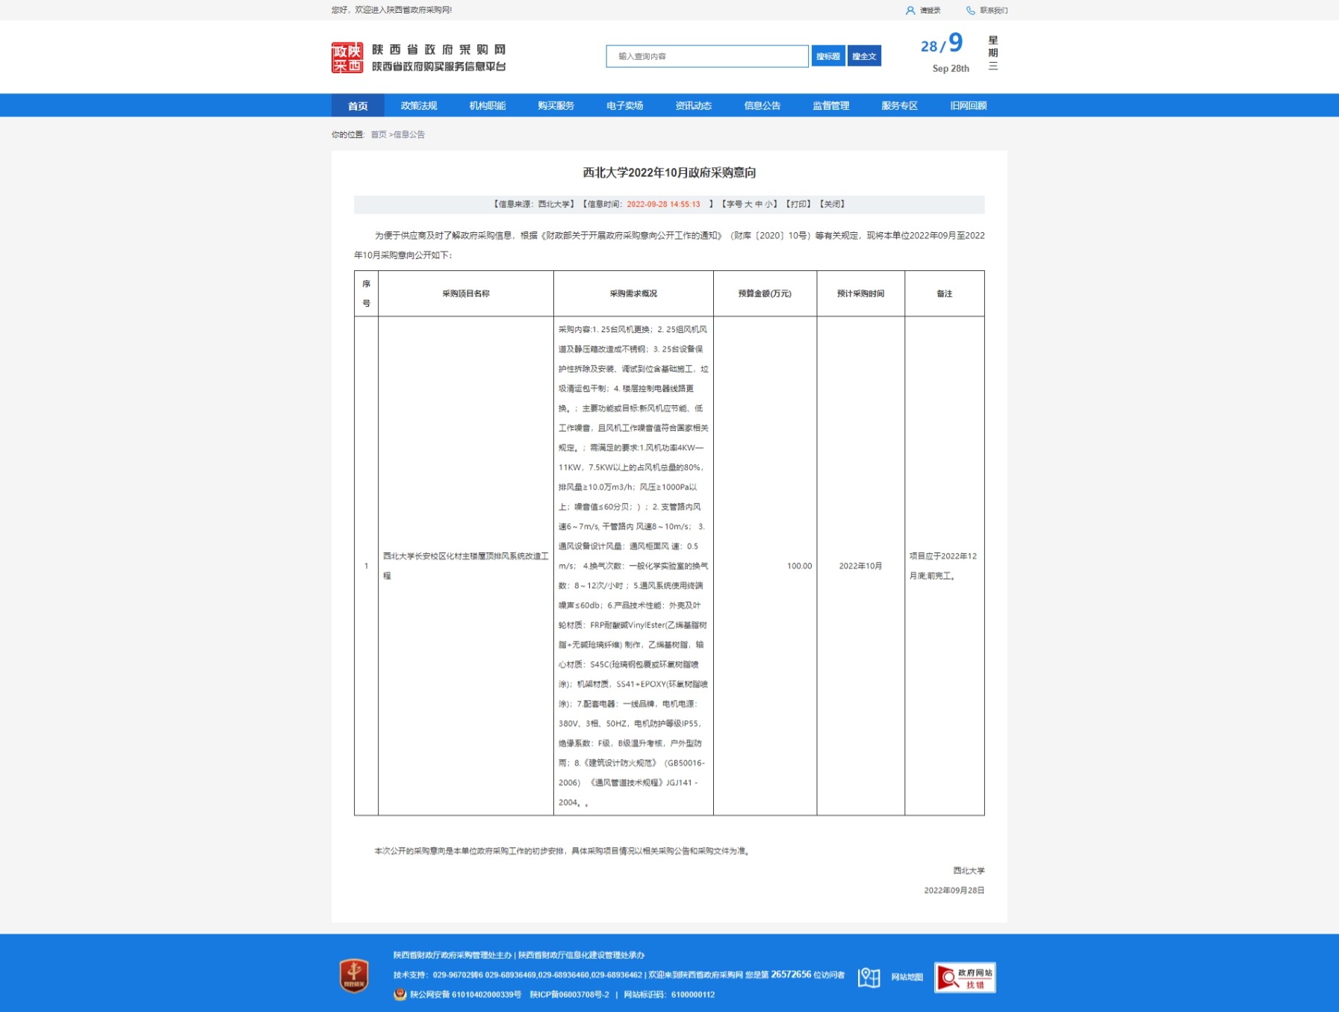Click the 打印 print link
Image resolution: width=1339 pixels, height=1012 pixels.
pyautogui.click(x=798, y=204)
